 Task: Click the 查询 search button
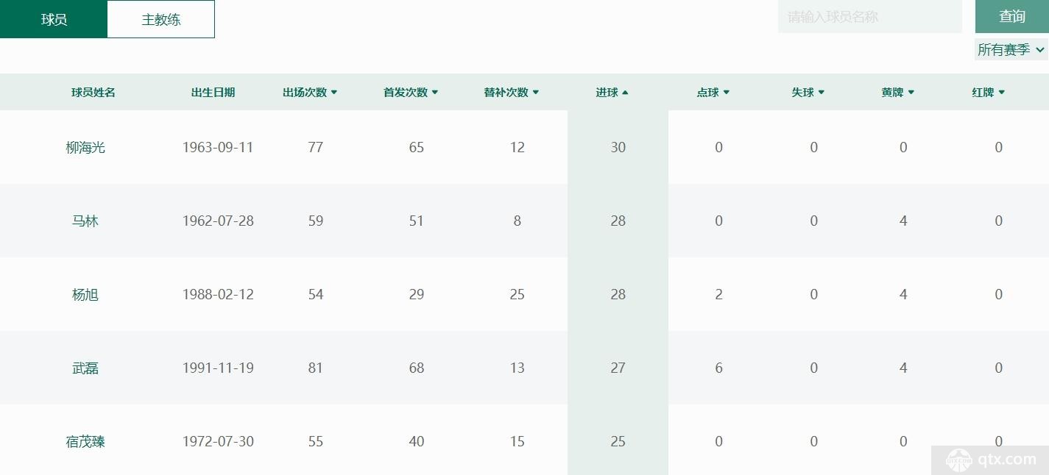click(x=1012, y=16)
